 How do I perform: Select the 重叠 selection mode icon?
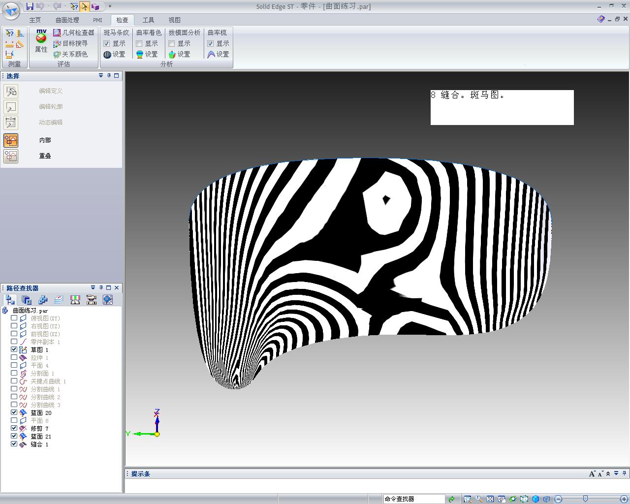click(11, 156)
